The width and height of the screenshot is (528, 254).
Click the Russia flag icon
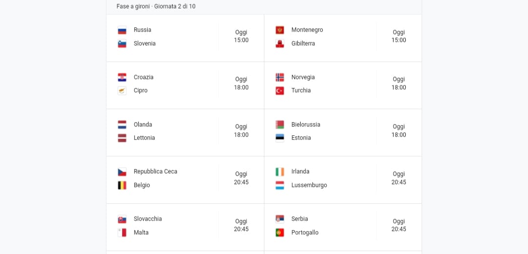coord(122,30)
